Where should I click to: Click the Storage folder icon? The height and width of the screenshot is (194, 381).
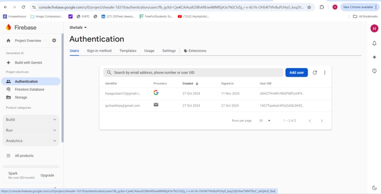9,97
